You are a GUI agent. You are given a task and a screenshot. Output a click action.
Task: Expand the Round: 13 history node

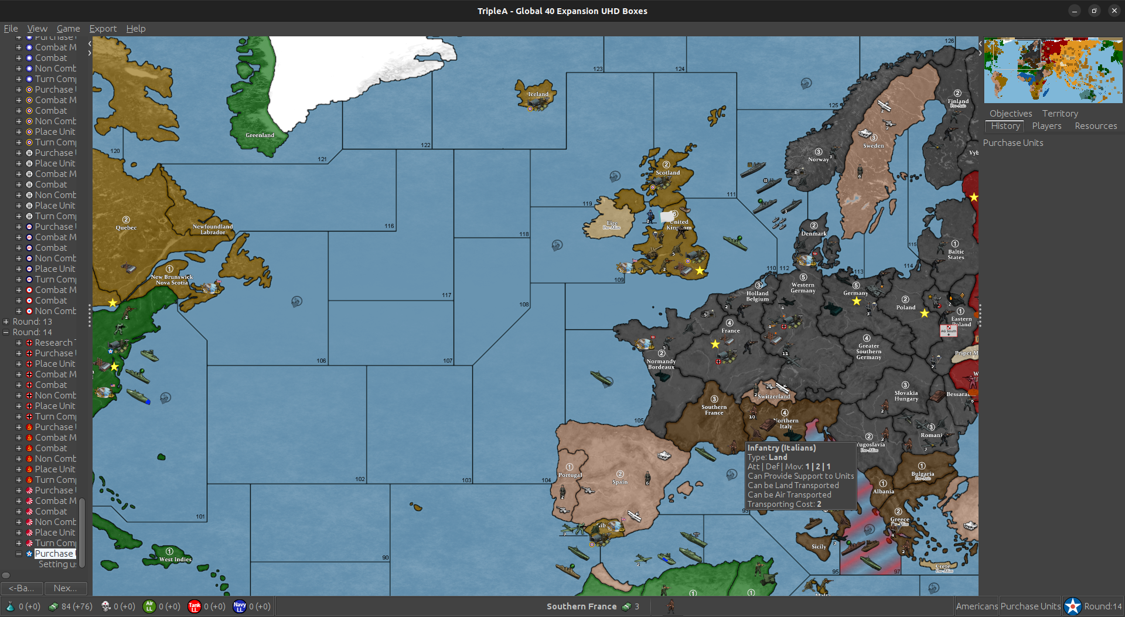coord(6,322)
